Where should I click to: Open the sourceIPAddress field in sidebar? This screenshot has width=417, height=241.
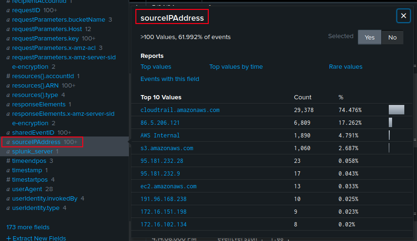coord(36,142)
